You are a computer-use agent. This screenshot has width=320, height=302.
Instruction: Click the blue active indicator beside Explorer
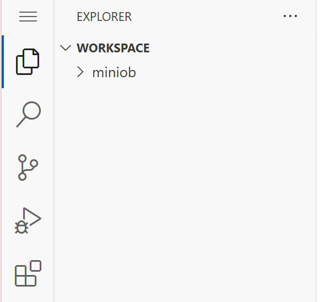click(3, 62)
